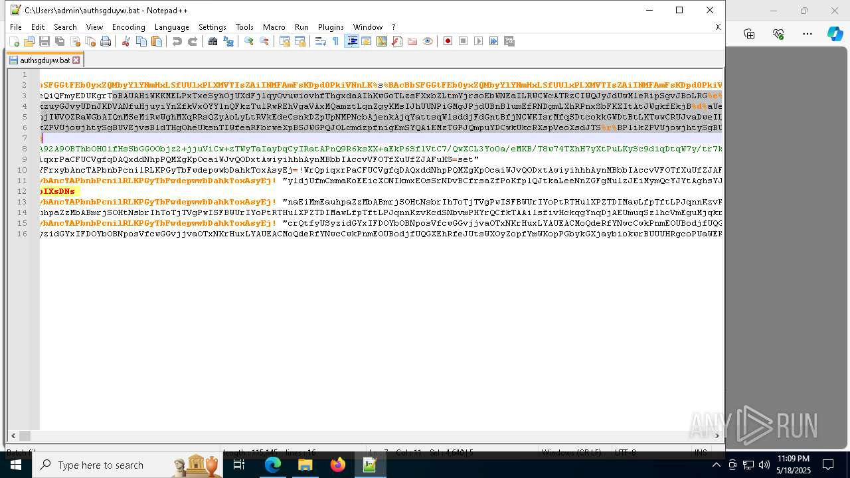The height and width of the screenshot is (478, 850).
Task: Toggle synchronized horizontal scrolling
Action: click(x=299, y=41)
